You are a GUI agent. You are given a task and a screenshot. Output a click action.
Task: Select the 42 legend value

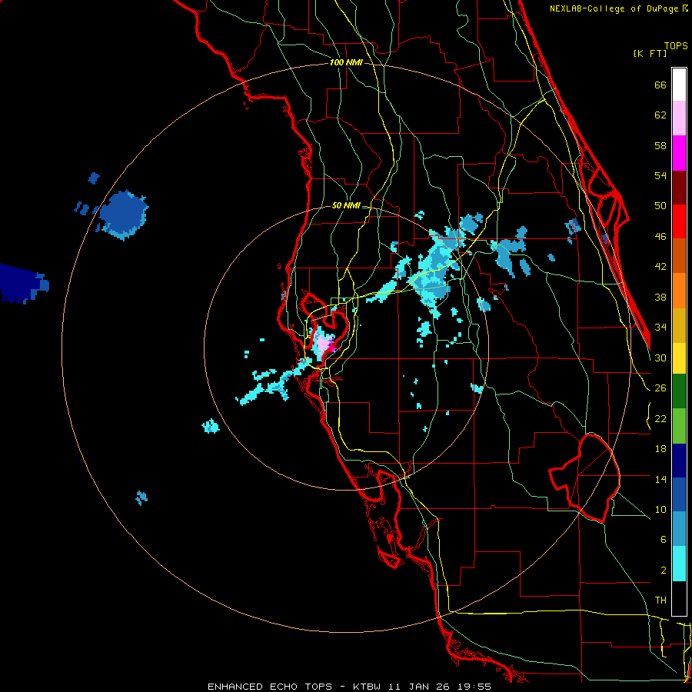coord(660,267)
